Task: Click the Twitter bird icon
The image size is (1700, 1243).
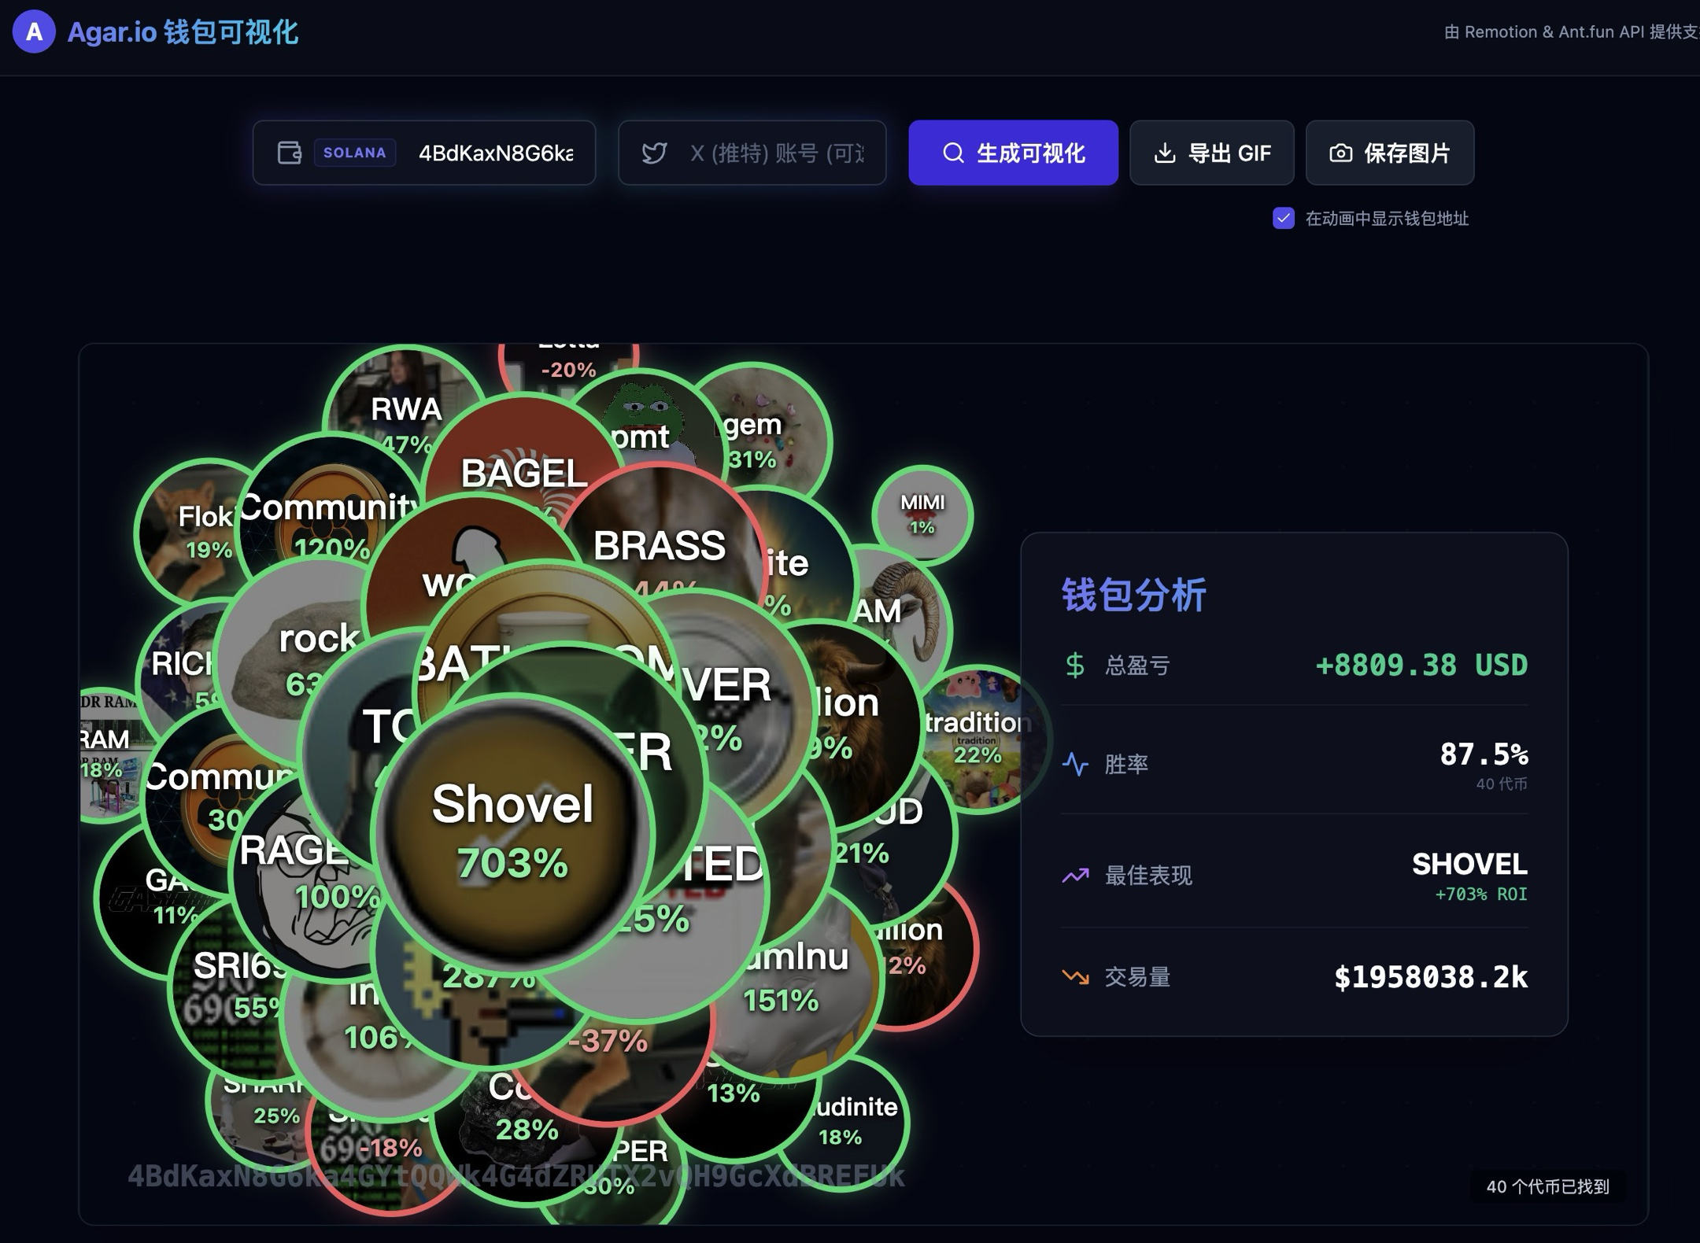Action: coord(654,153)
